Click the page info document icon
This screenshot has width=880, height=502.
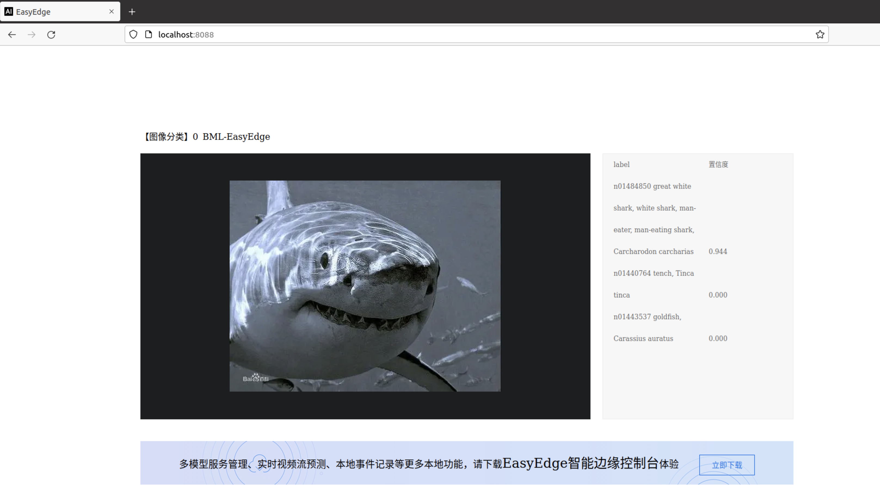point(148,35)
